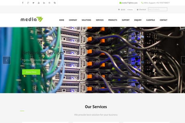The width and height of the screenshot is (185, 123).
Task: Advance the slider with the right arrow
Action: pos(183,60)
